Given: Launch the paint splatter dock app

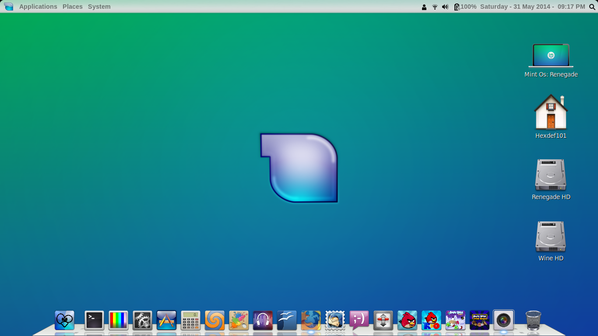Looking at the screenshot, I should click(x=239, y=320).
